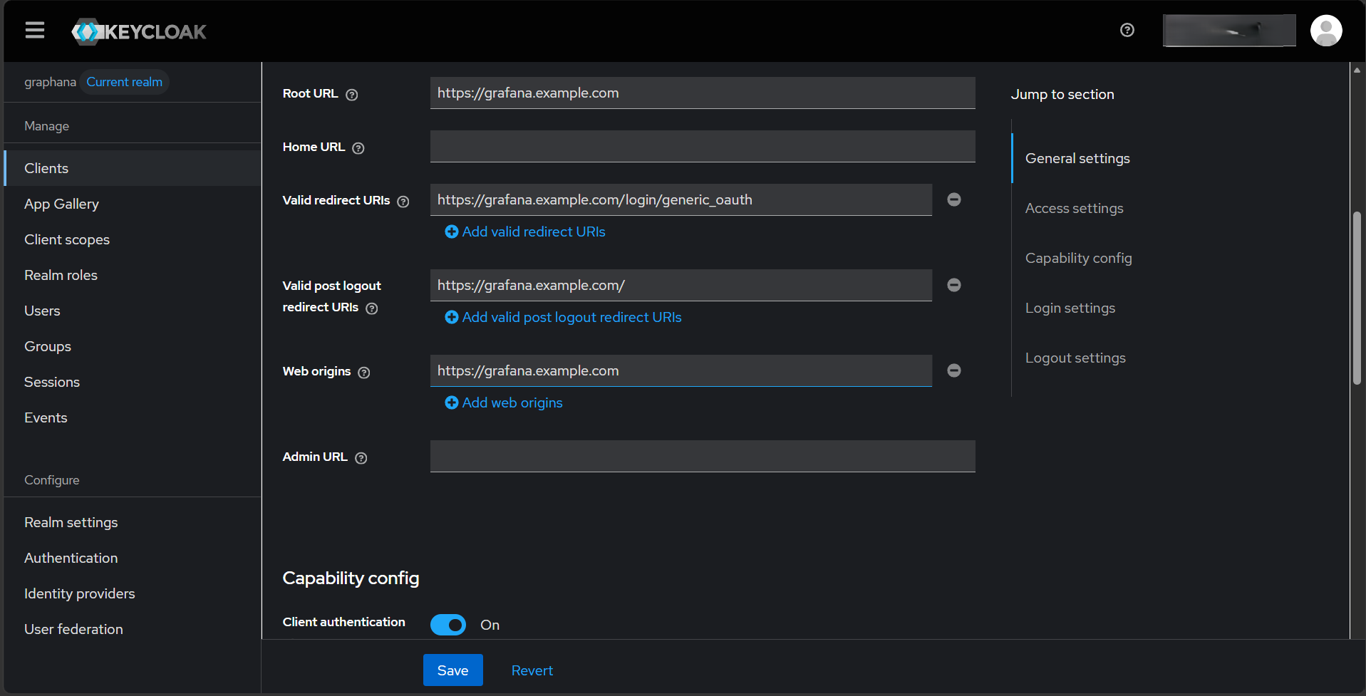The image size is (1366, 696).
Task: Show help for Valid redirect URIs
Action: tap(403, 202)
